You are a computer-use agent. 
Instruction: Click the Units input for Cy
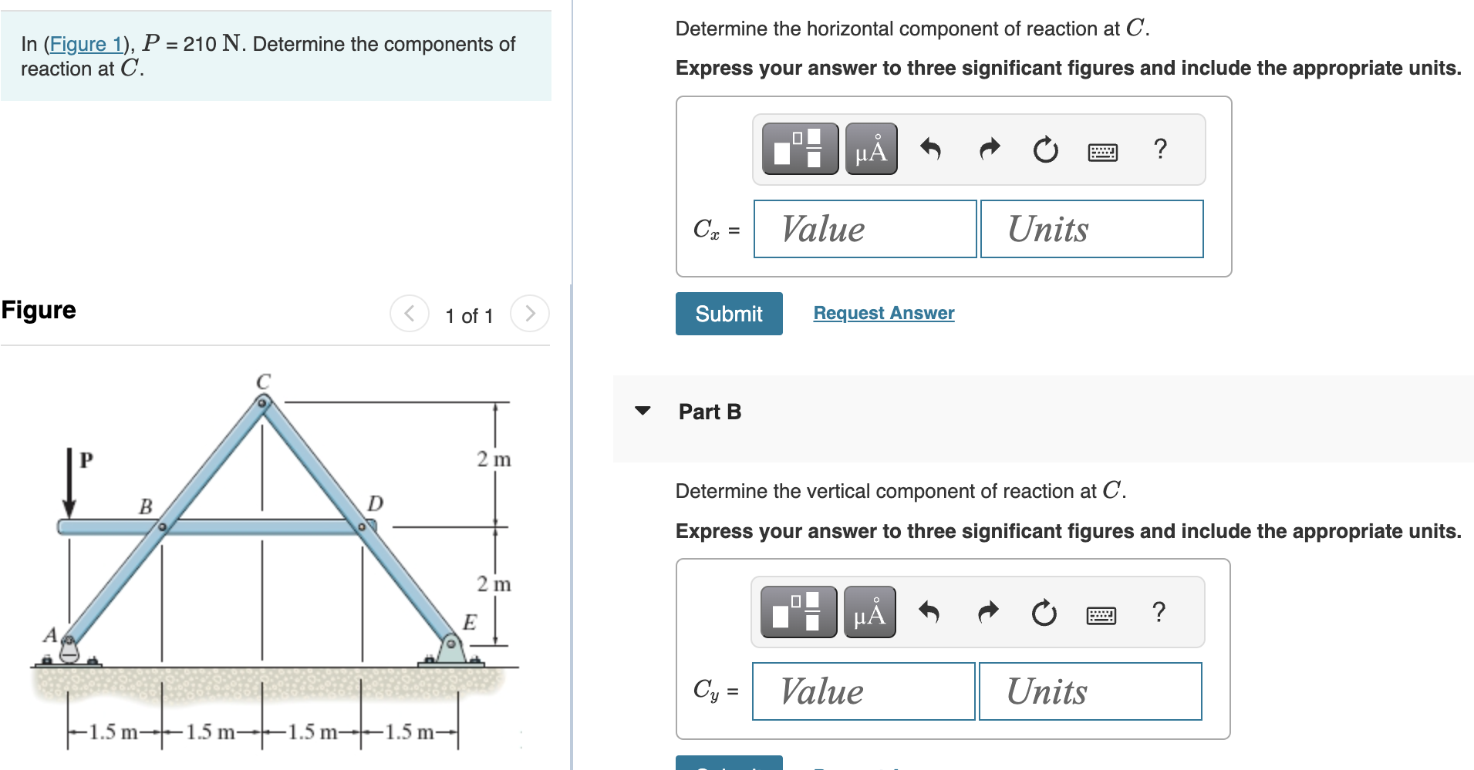pyautogui.click(x=1089, y=691)
